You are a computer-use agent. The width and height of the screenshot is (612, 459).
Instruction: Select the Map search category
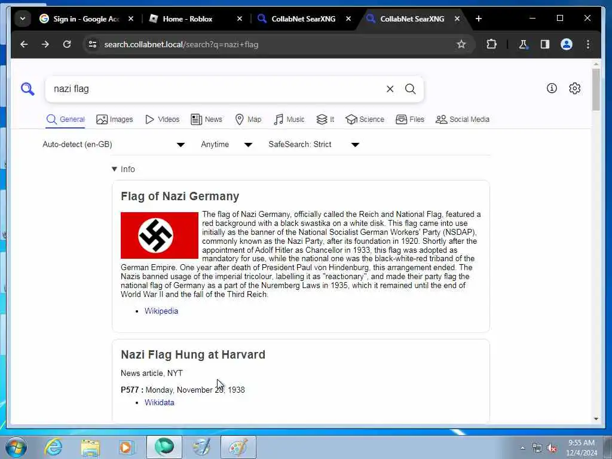click(248, 120)
